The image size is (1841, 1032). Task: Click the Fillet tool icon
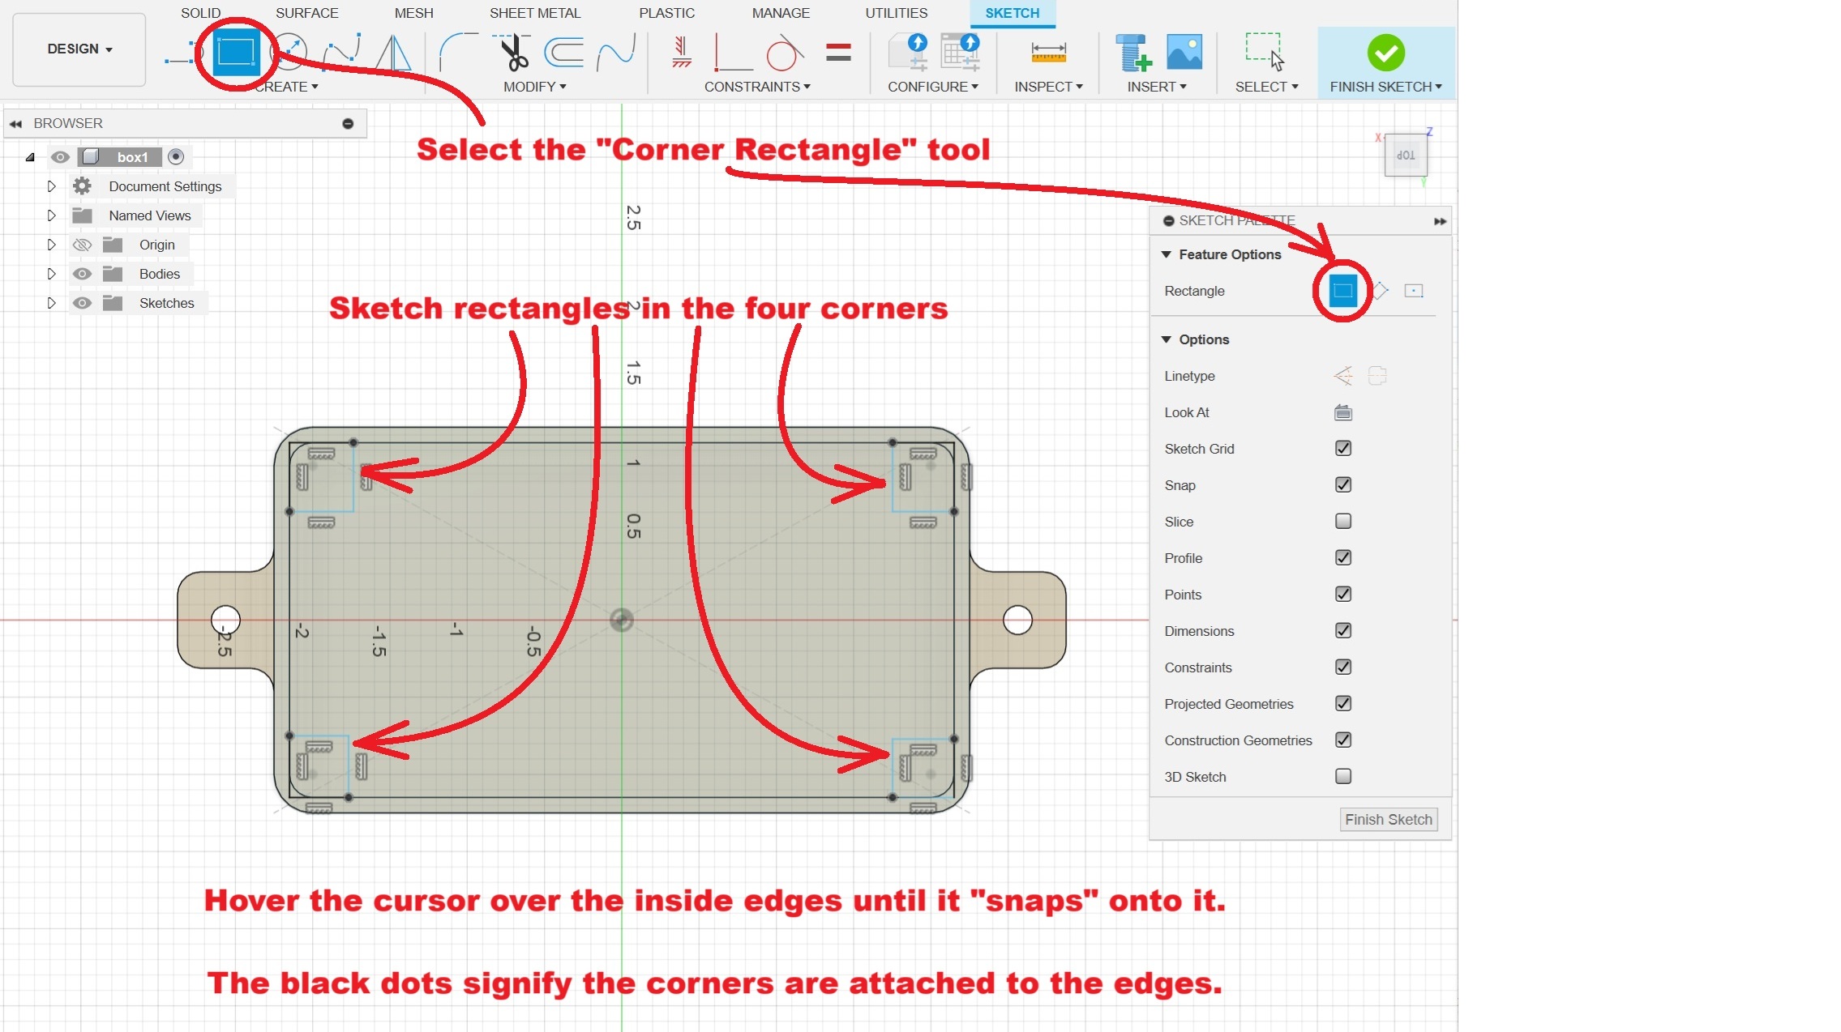(458, 53)
